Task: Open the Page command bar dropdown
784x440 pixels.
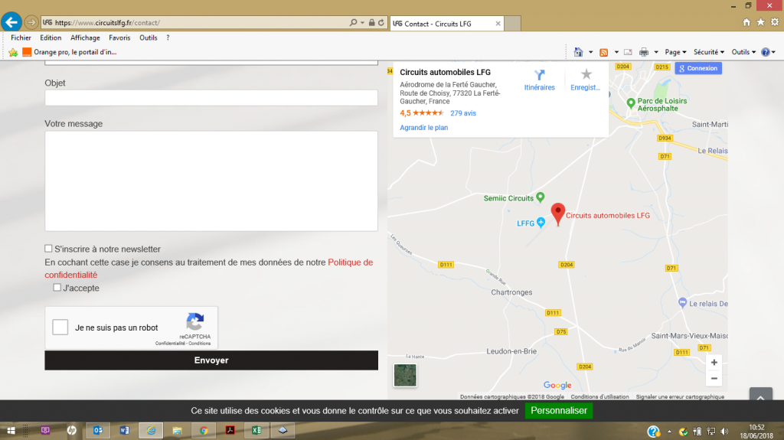Action: tap(675, 52)
